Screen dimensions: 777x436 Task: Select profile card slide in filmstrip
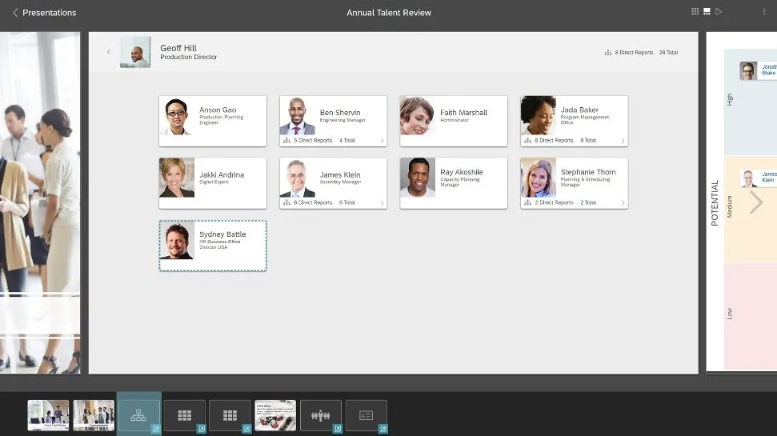(366, 415)
